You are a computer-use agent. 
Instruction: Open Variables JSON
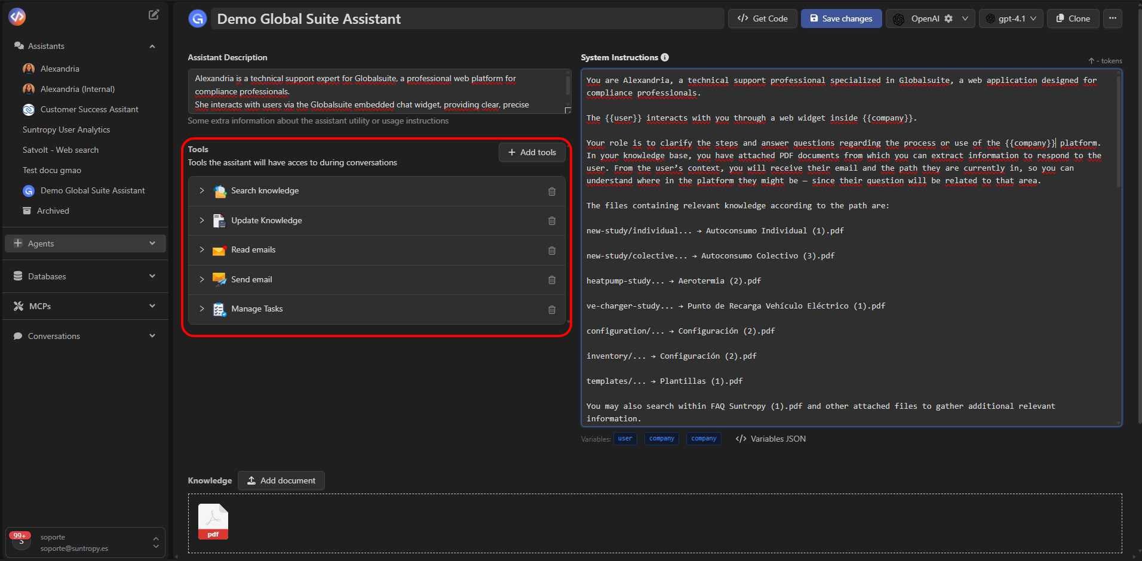point(771,439)
